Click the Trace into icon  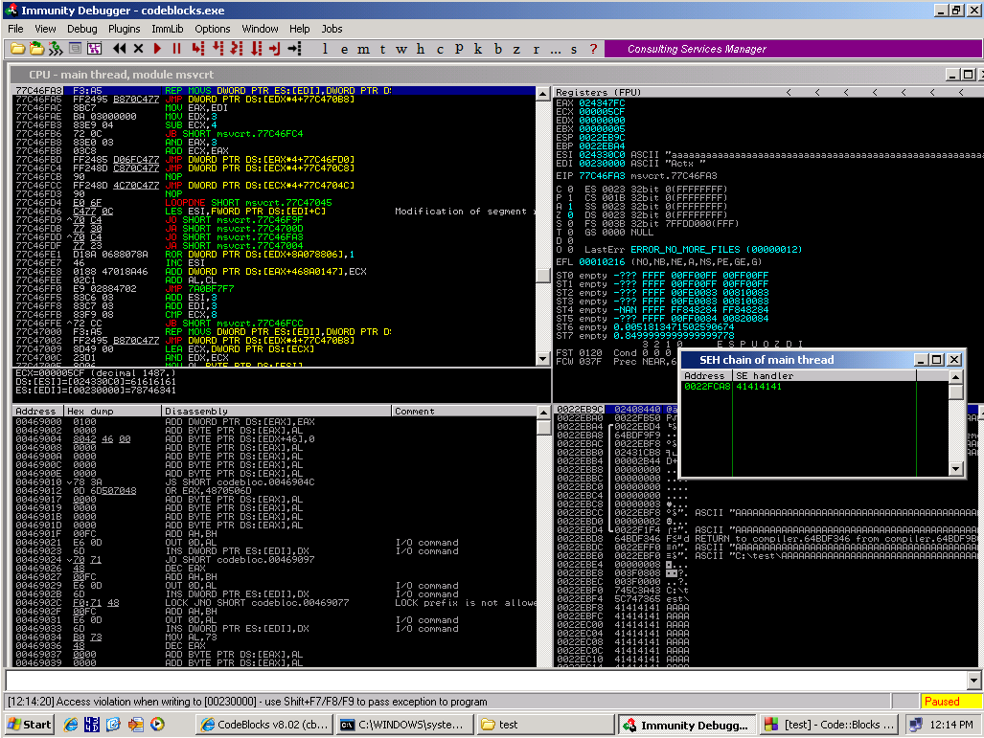pos(237,49)
